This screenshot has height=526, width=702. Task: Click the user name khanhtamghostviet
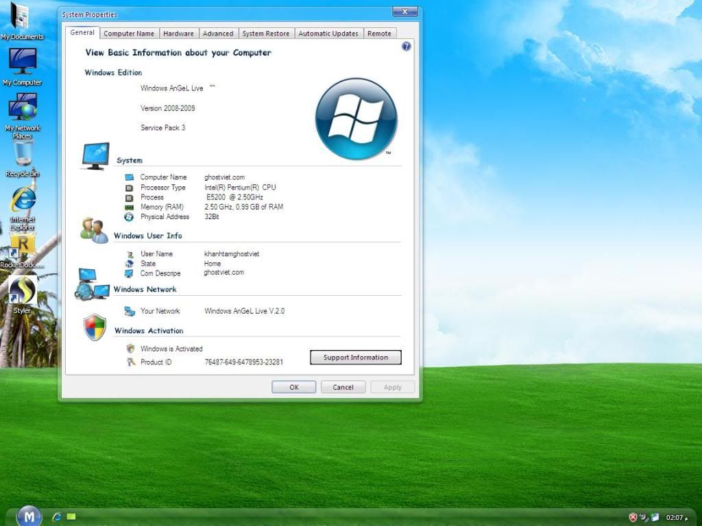click(232, 253)
